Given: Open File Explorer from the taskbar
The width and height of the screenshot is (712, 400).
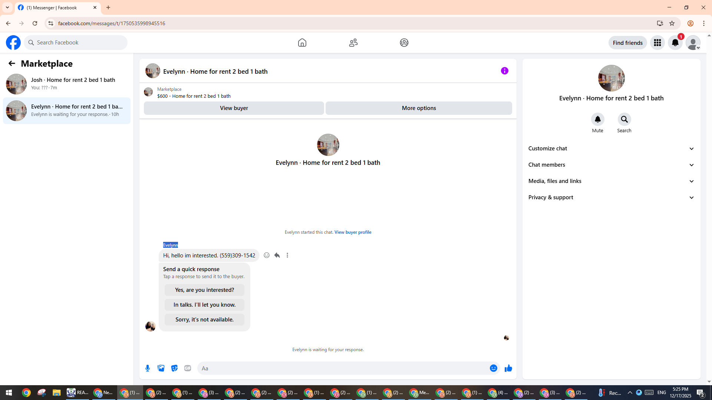Looking at the screenshot, I should 56,393.
